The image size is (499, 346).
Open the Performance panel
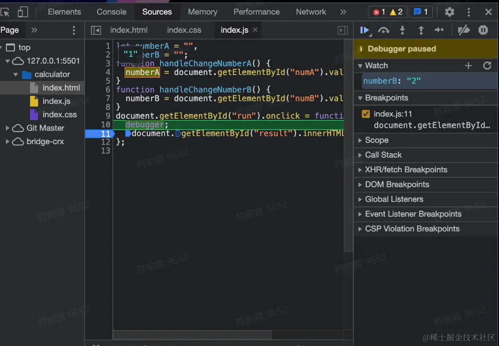click(x=257, y=12)
